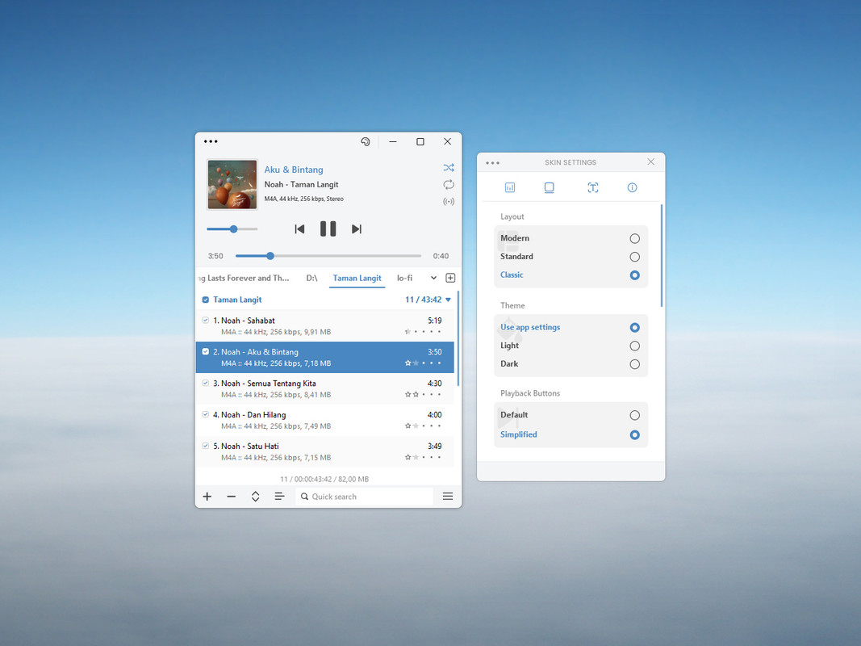Click the 11 / 43:42 group summary
The width and height of the screenshot is (861, 646).
(424, 300)
